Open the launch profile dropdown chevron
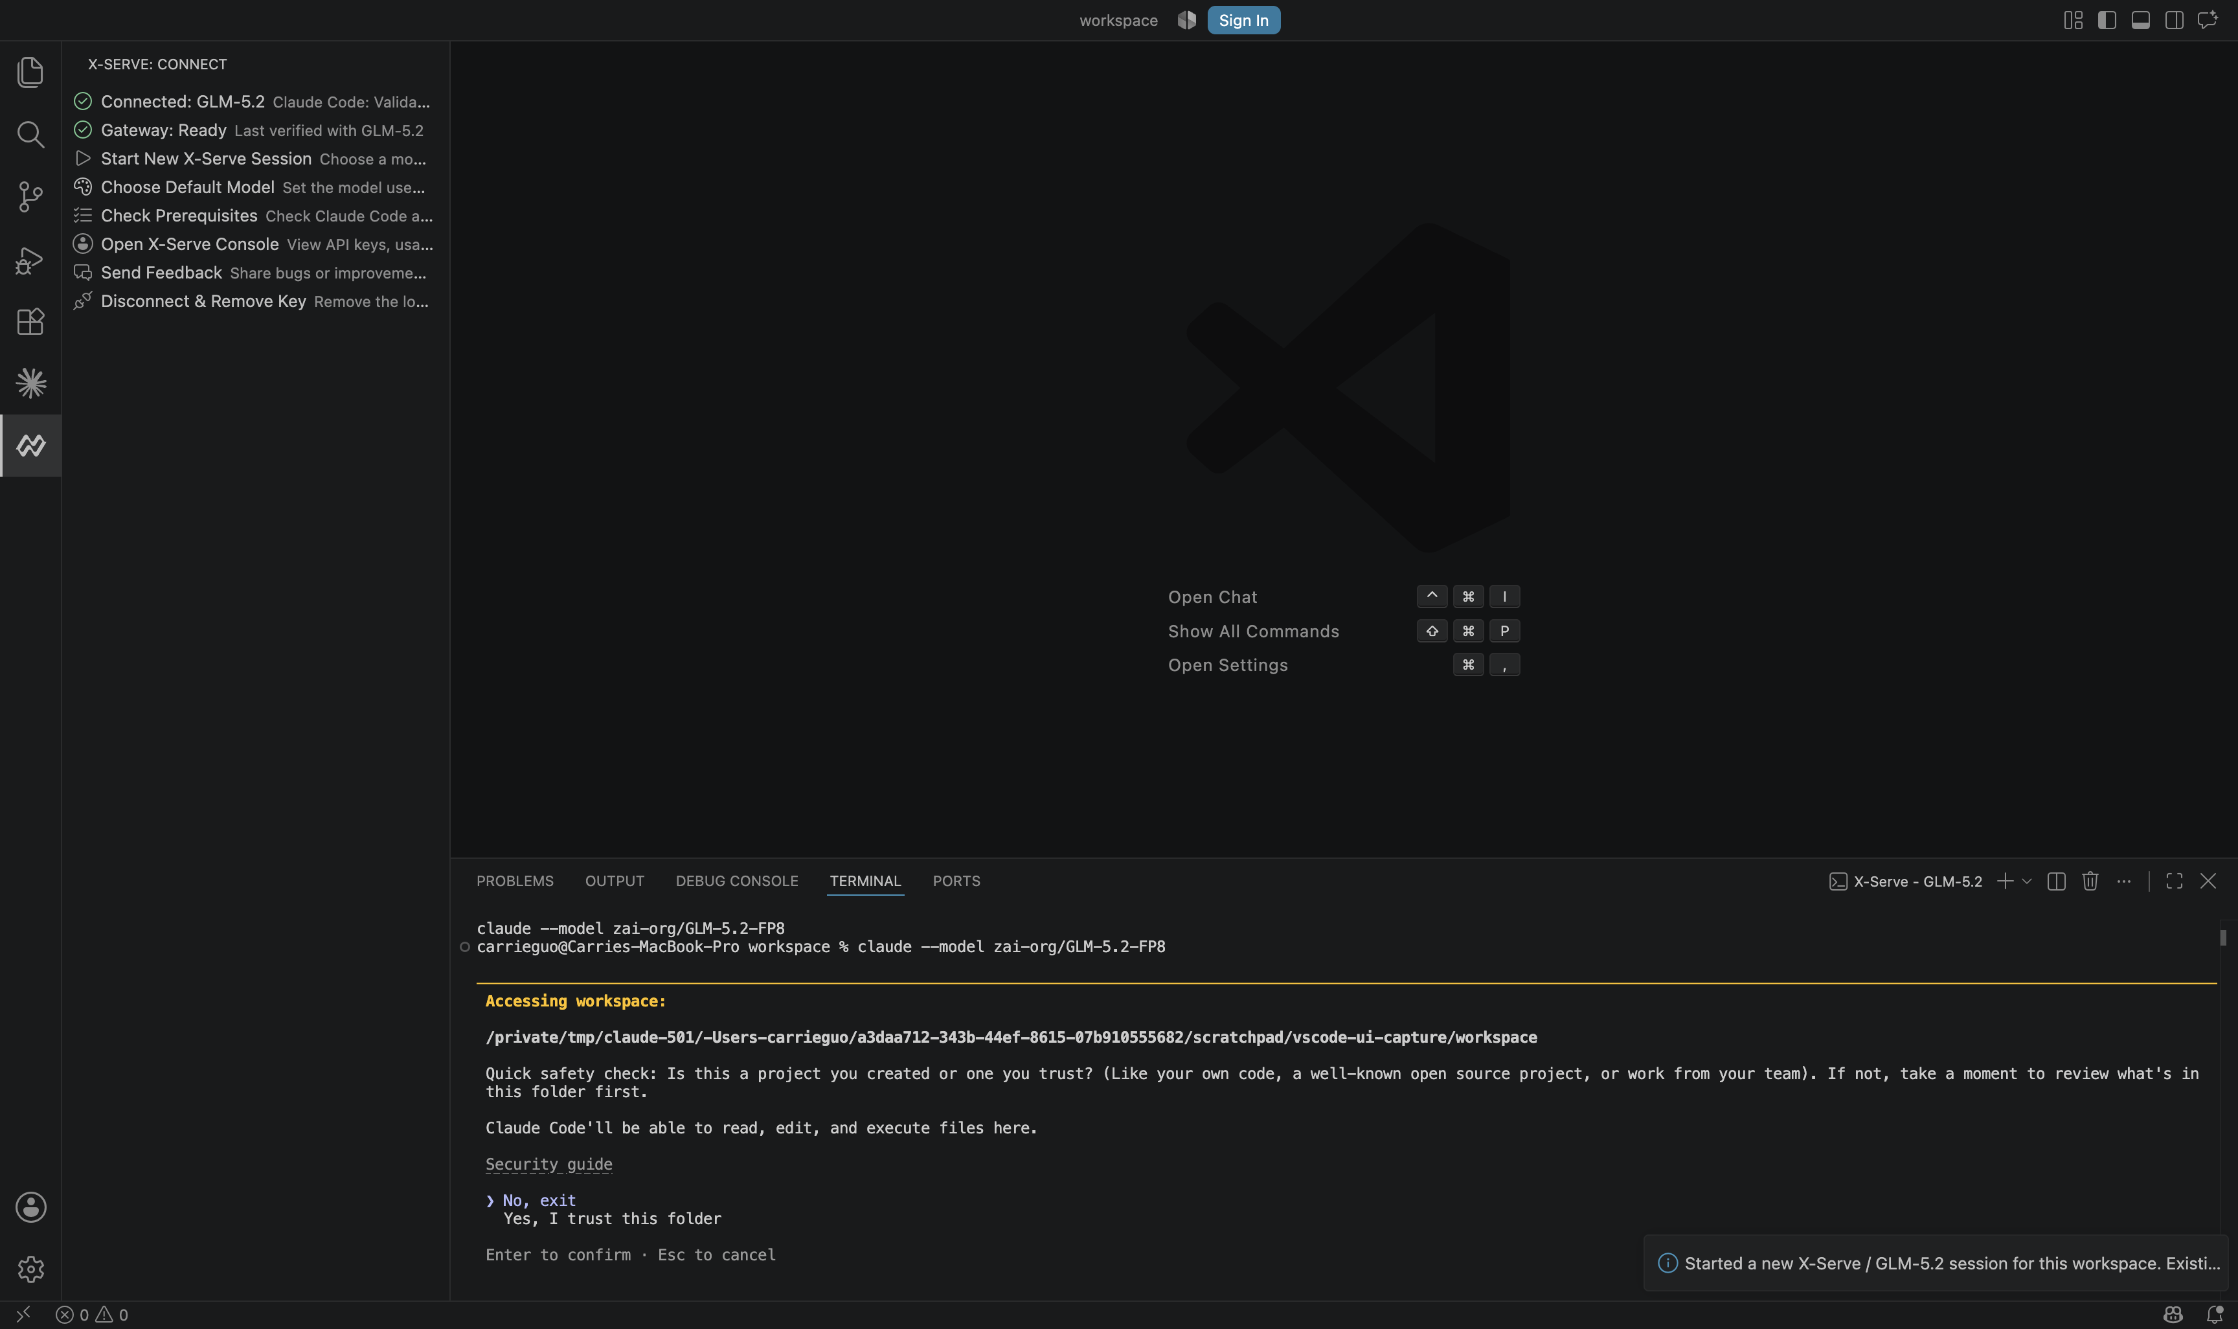The height and width of the screenshot is (1329, 2238). coord(2027,881)
